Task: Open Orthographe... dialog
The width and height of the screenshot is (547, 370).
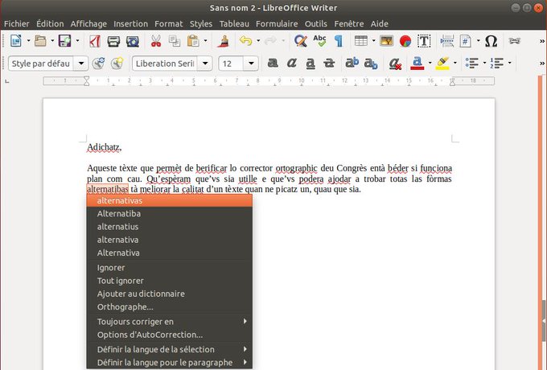Action: (x=170, y=307)
